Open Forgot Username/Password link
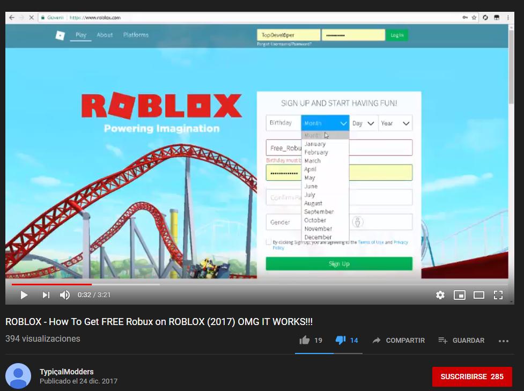This screenshot has height=391, width=524. pyautogui.click(x=284, y=44)
